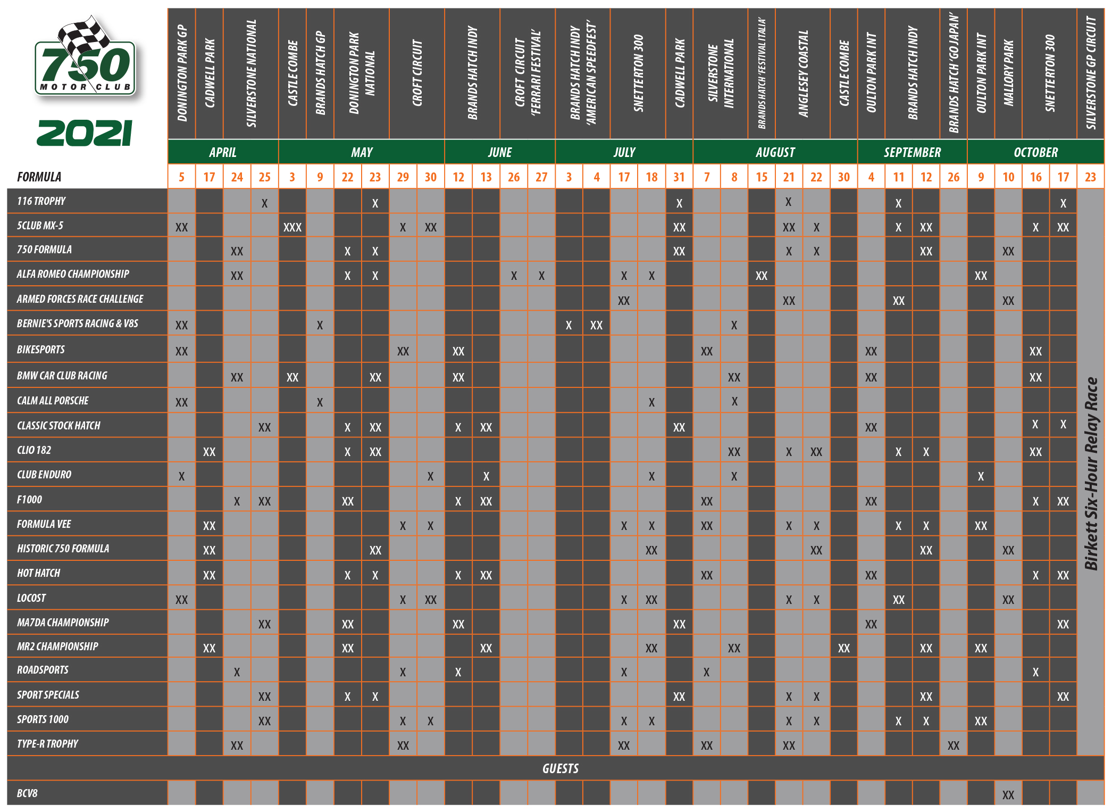Select the MR2 CHAMPIONSHIP row label

57,647
